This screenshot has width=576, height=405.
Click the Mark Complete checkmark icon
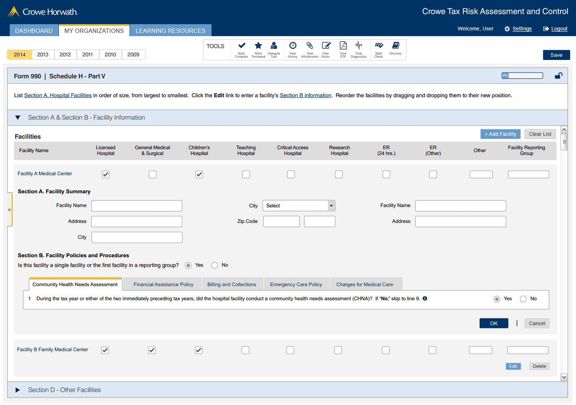pos(241,46)
